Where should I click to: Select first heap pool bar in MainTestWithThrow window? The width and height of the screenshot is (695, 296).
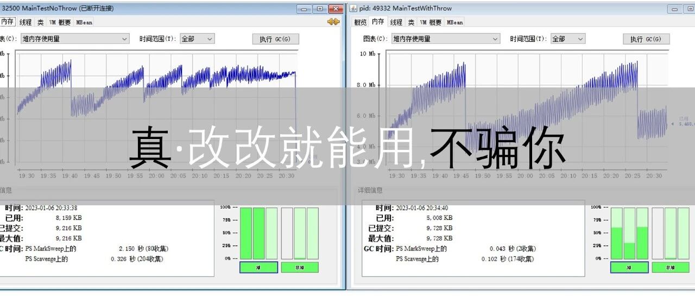(x=617, y=233)
